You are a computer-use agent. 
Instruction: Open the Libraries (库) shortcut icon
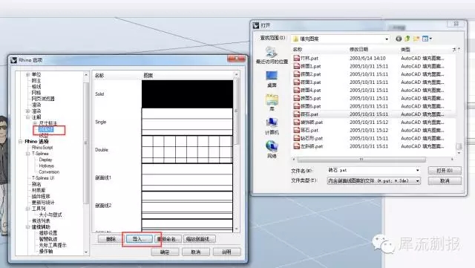point(272,102)
